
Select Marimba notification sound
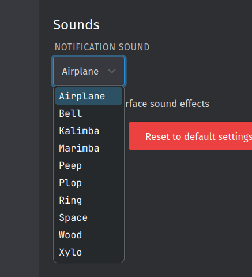tap(89, 148)
